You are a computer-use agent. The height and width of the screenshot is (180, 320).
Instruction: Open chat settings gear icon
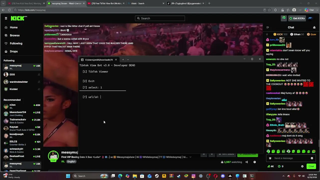[302, 166]
